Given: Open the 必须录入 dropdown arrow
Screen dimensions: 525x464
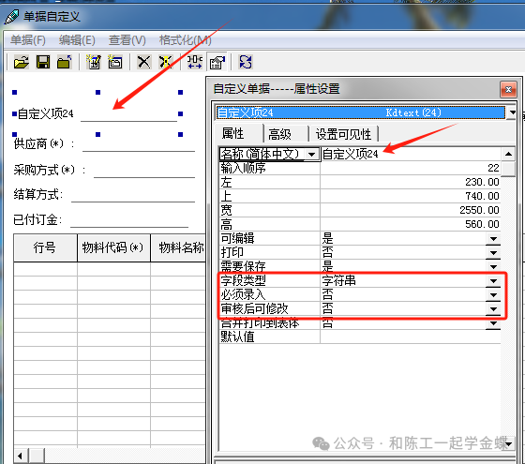Looking at the screenshot, I should (493, 295).
